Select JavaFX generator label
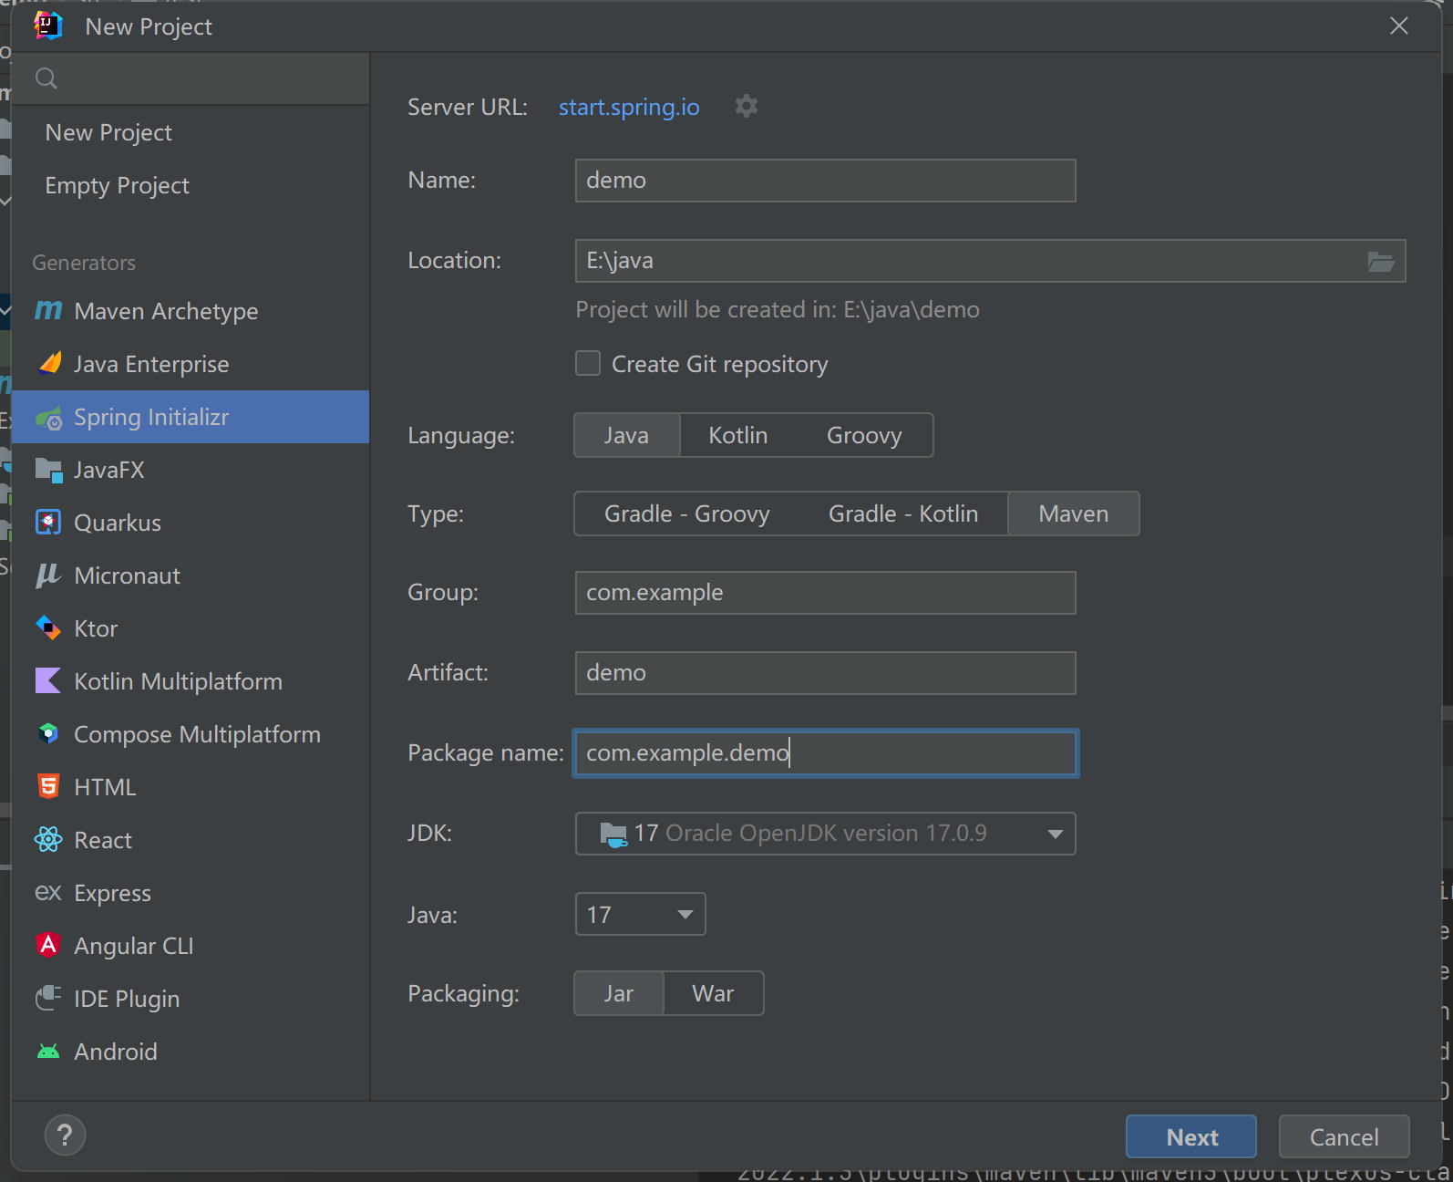The height and width of the screenshot is (1182, 1453). pyautogui.click(x=109, y=470)
